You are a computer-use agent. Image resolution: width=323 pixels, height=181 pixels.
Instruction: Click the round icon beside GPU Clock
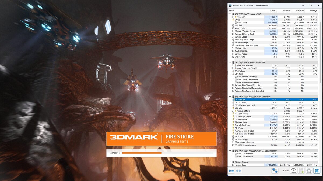pyautogui.click(x=233, y=136)
